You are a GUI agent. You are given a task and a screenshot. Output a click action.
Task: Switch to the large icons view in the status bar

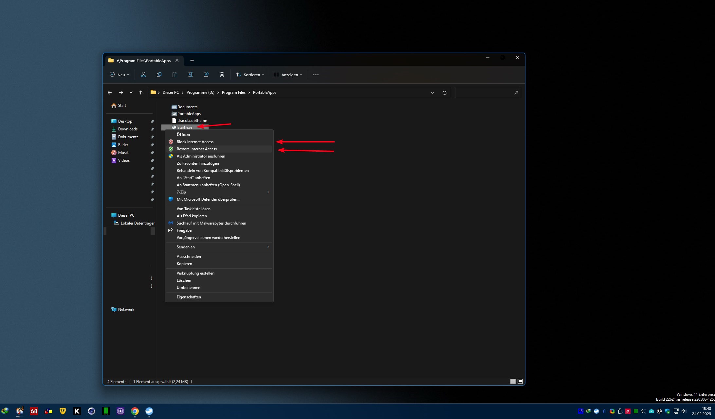(x=520, y=381)
